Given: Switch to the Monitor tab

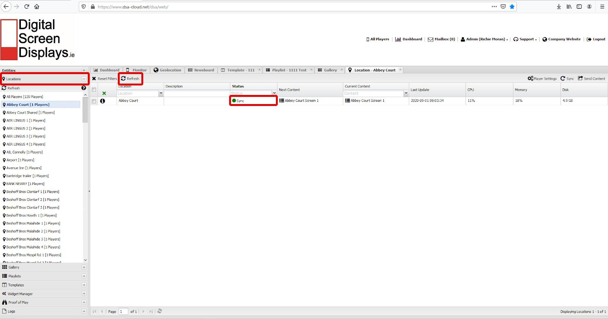Looking at the screenshot, I should 137,70.
